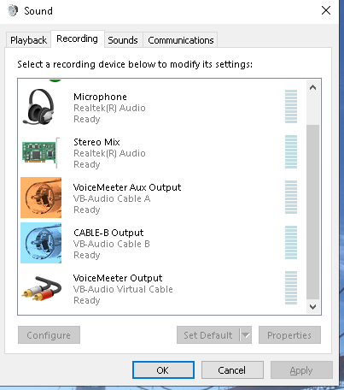Click the Configure button
The height and width of the screenshot is (390, 344).
coord(49,335)
